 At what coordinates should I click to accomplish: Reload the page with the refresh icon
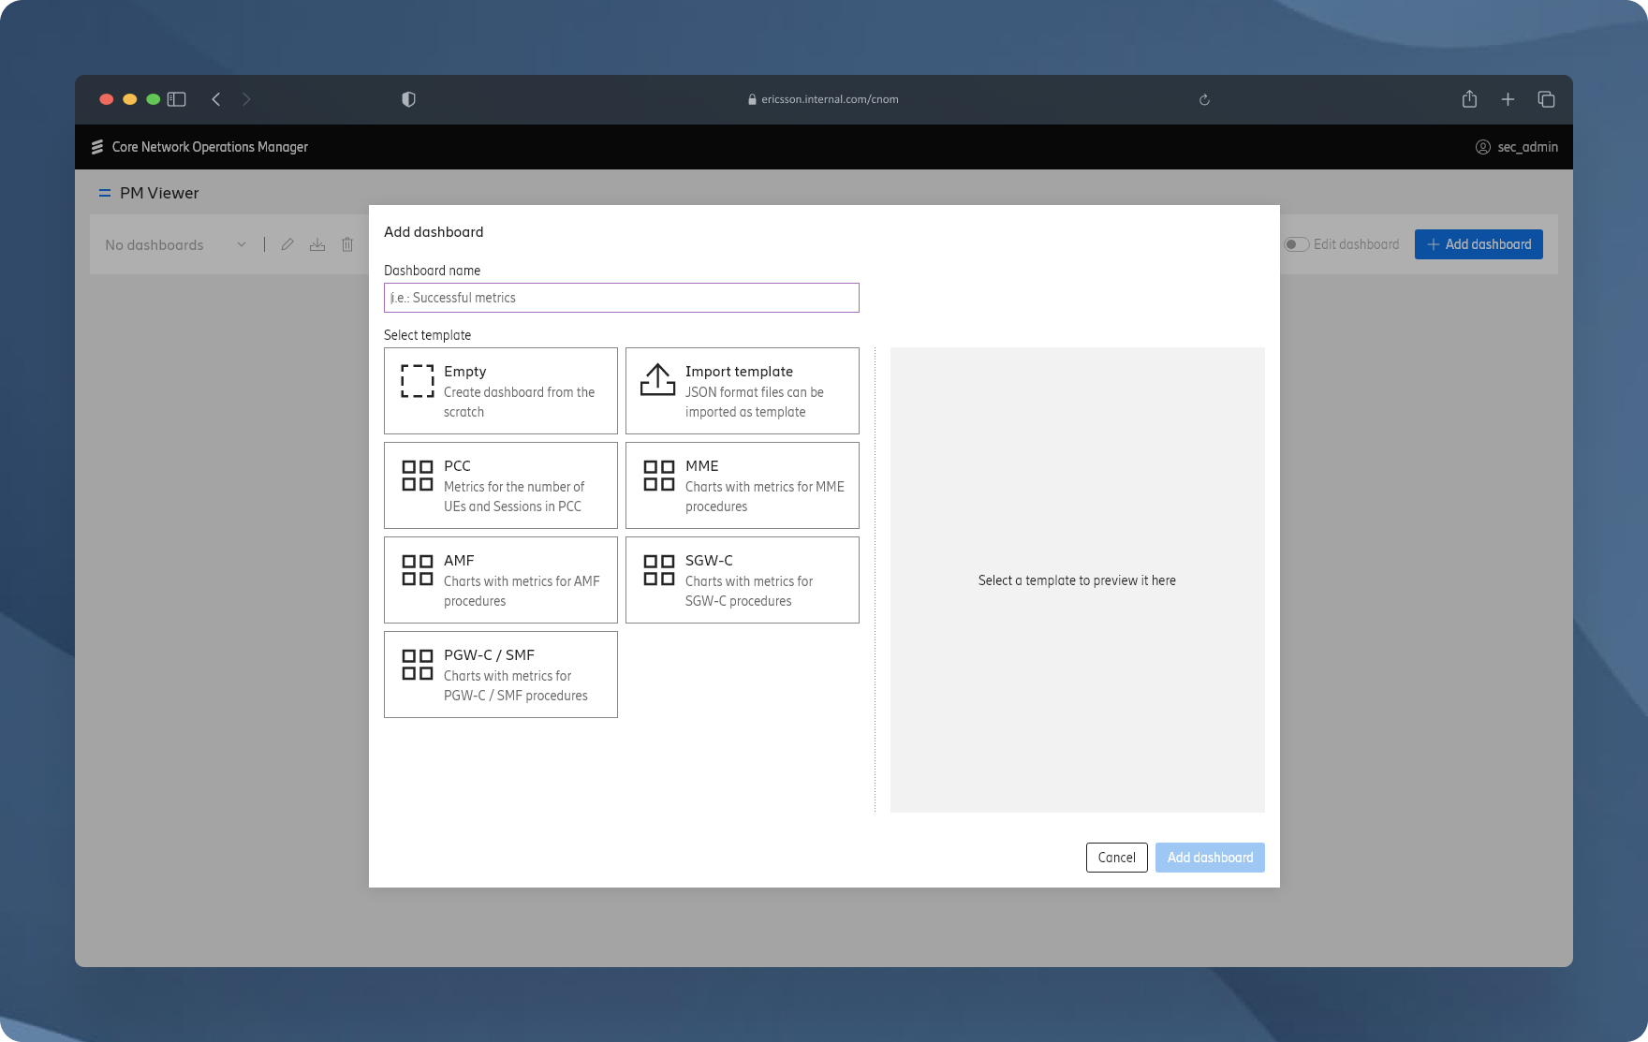pos(1204,99)
